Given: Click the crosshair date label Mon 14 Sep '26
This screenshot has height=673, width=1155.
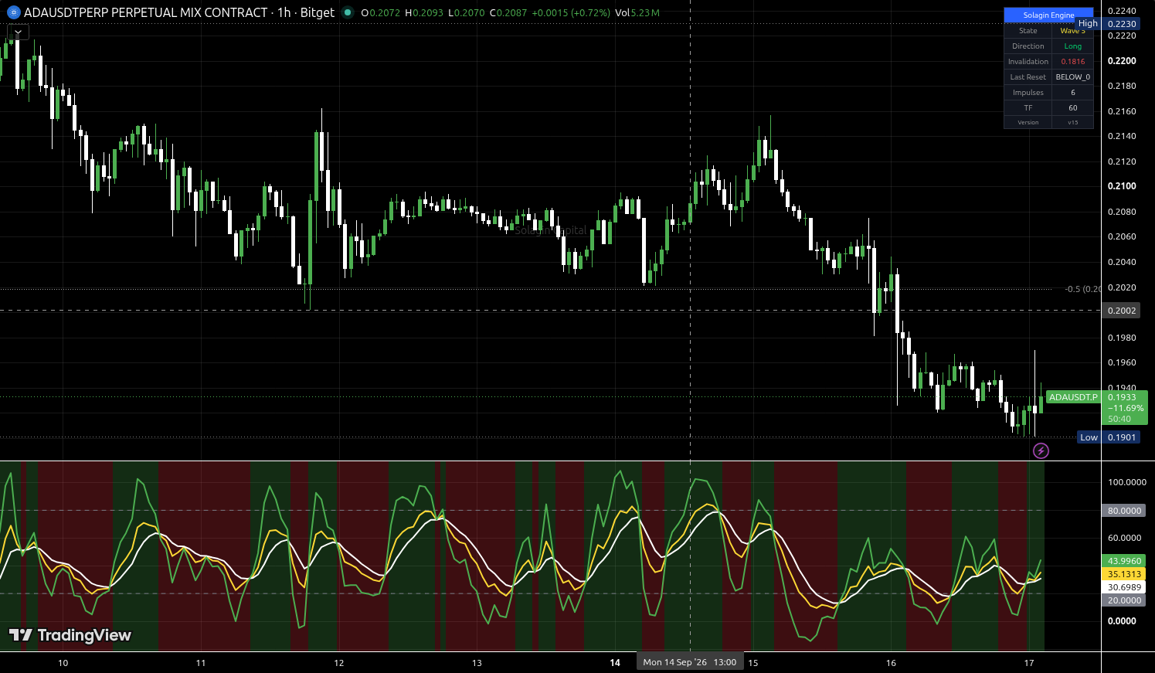Looking at the screenshot, I should tap(690, 662).
